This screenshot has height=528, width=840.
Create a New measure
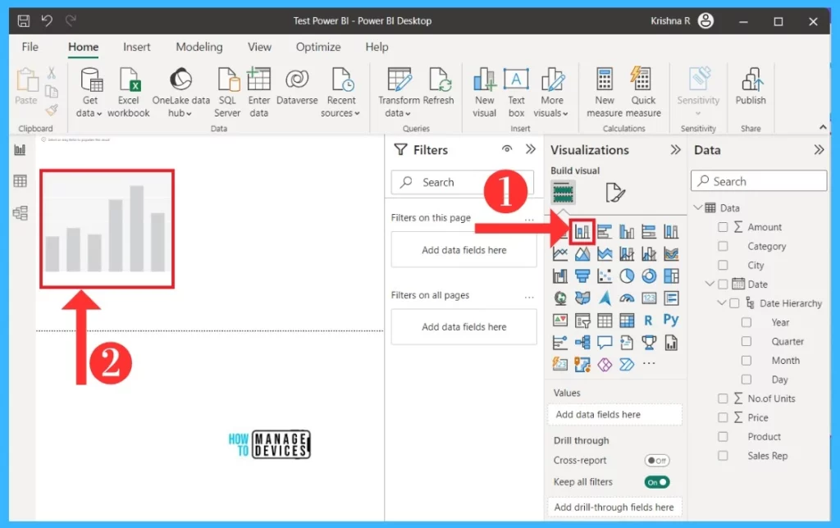coord(605,92)
